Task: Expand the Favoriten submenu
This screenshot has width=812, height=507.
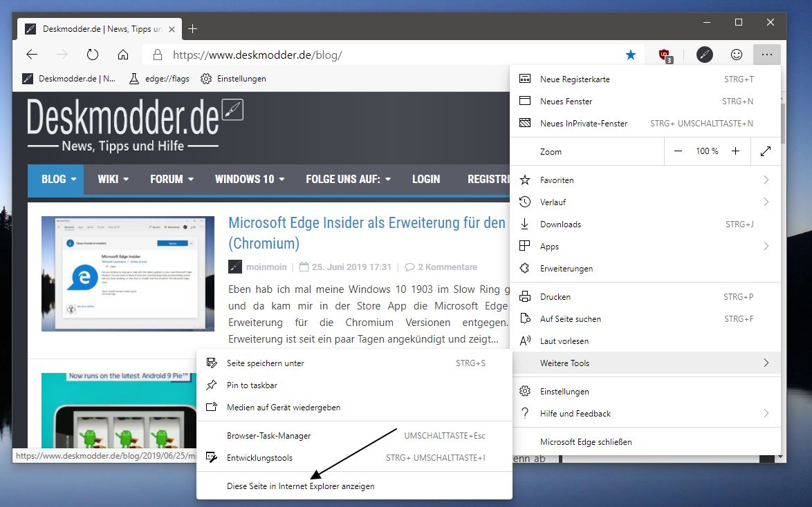Action: (x=645, y=180)
